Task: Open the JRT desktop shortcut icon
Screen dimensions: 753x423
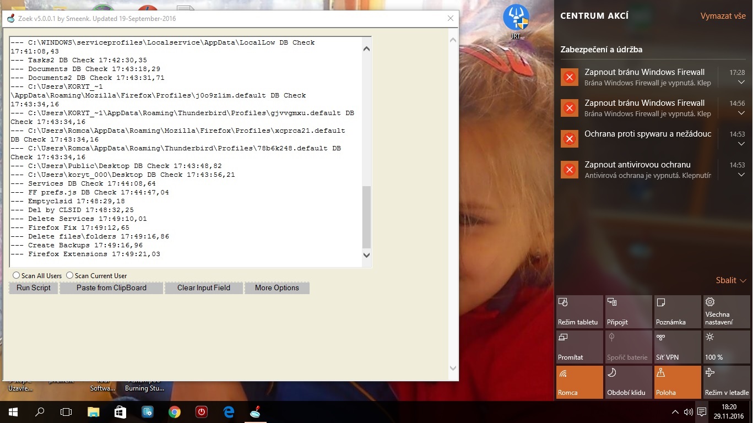Action: click(516, 22)
